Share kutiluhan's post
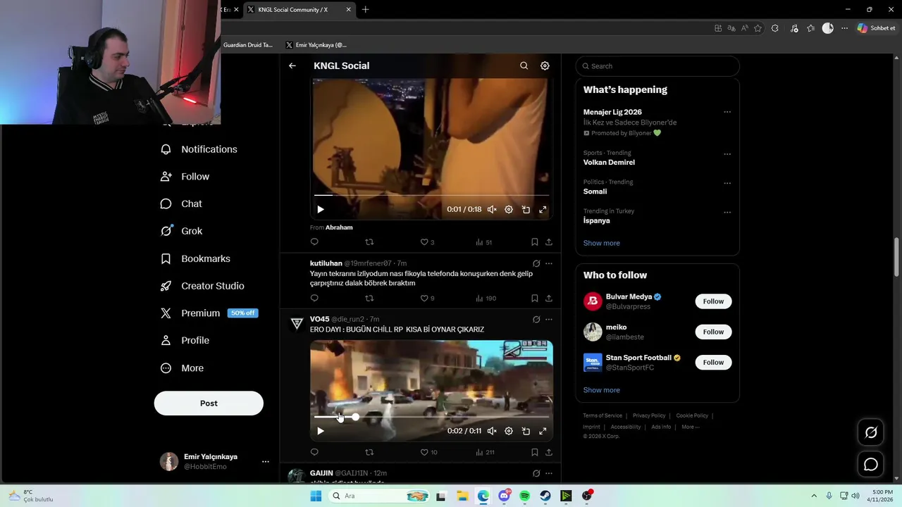Viewport: 902px width, 507px height. (x=549, y=298)
